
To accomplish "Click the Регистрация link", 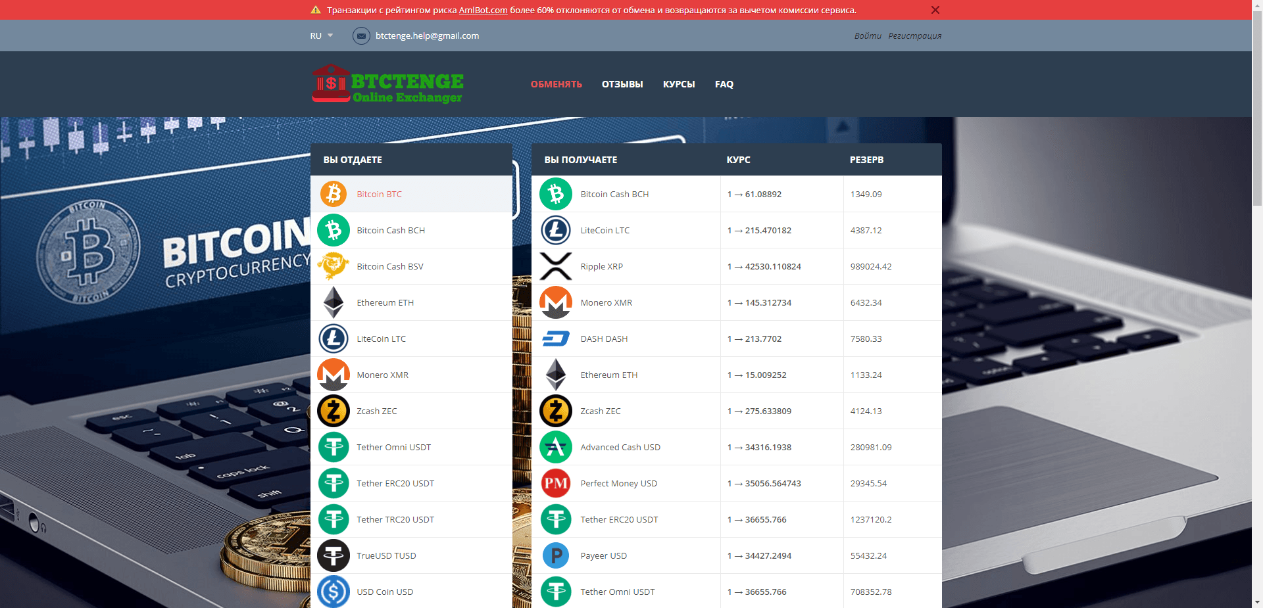I will [x=915, y=35].
